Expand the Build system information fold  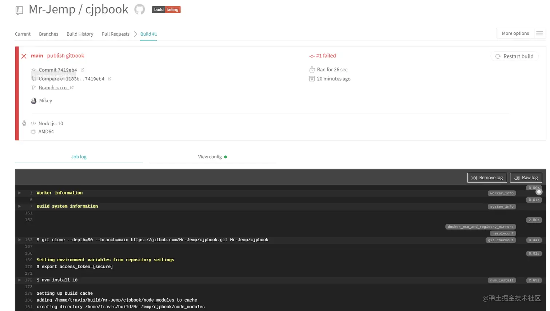point(20,206)
